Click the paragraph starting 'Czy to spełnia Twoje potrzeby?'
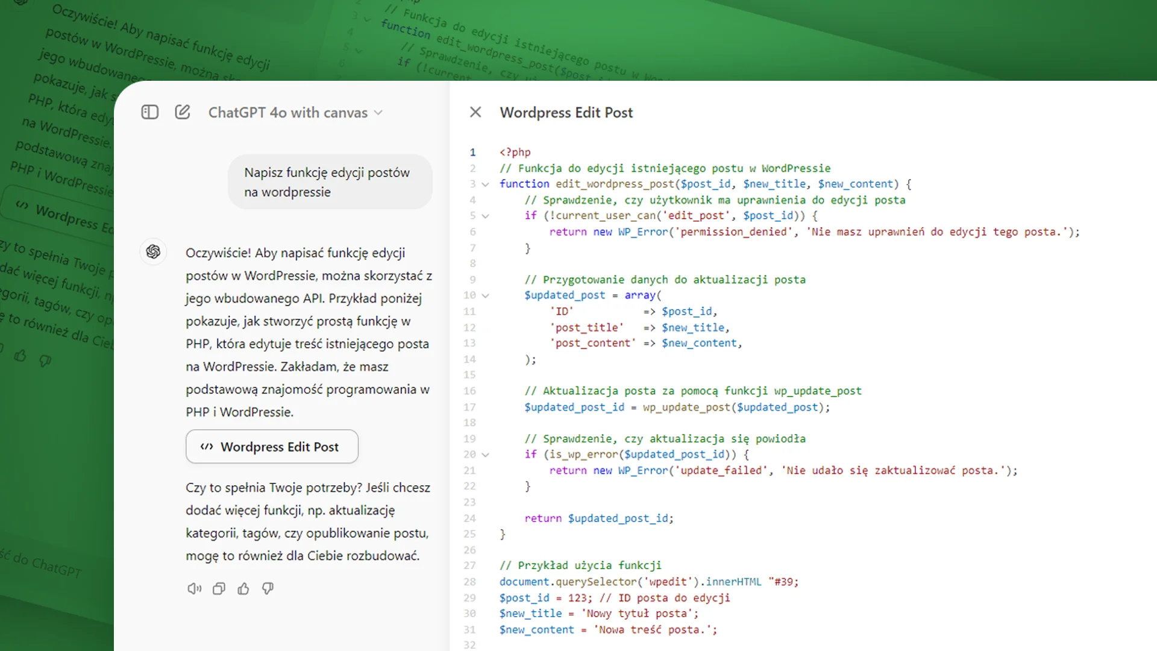The width and height of the screenshot is (1157, 651). (308, 521)
